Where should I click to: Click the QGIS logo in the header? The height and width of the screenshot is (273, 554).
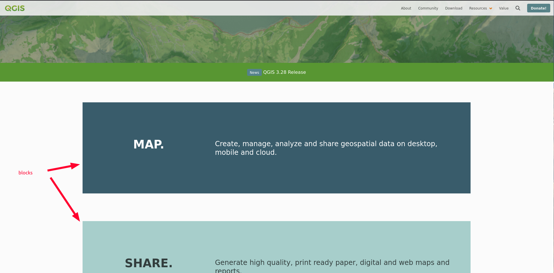15,8
